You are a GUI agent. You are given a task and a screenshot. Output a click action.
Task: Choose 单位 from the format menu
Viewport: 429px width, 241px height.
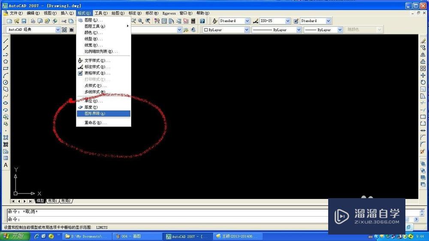pyautogui.click(x=104, y=101)
